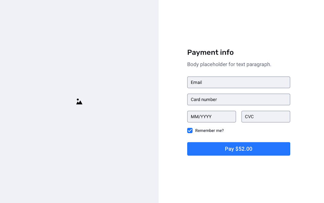Screen dimensions: 324x203
Task: Click the '$52.00' amount on the button
Action: click(244, 149)
